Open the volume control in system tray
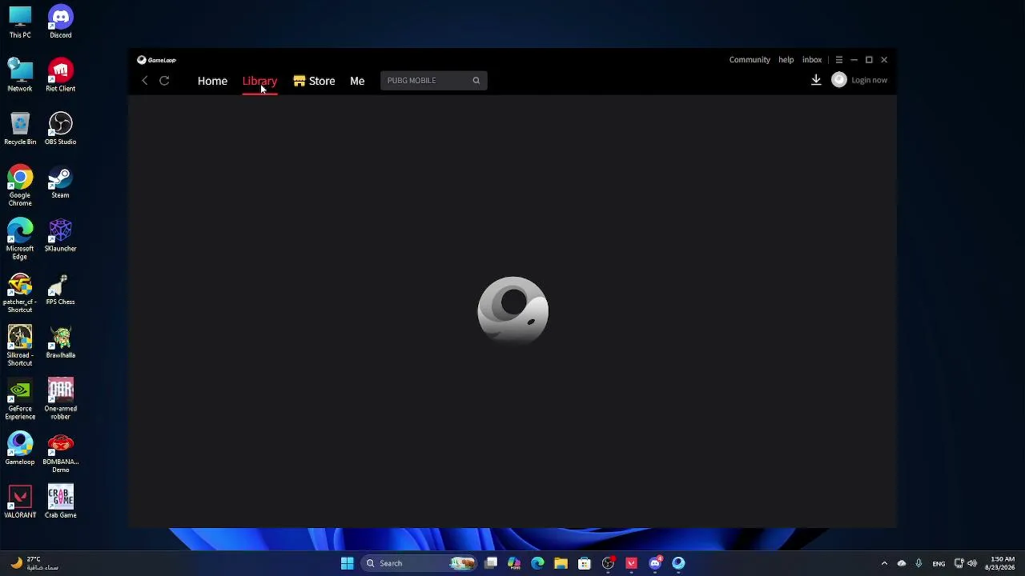This screenshot has width=1025, height=576. 973,563
